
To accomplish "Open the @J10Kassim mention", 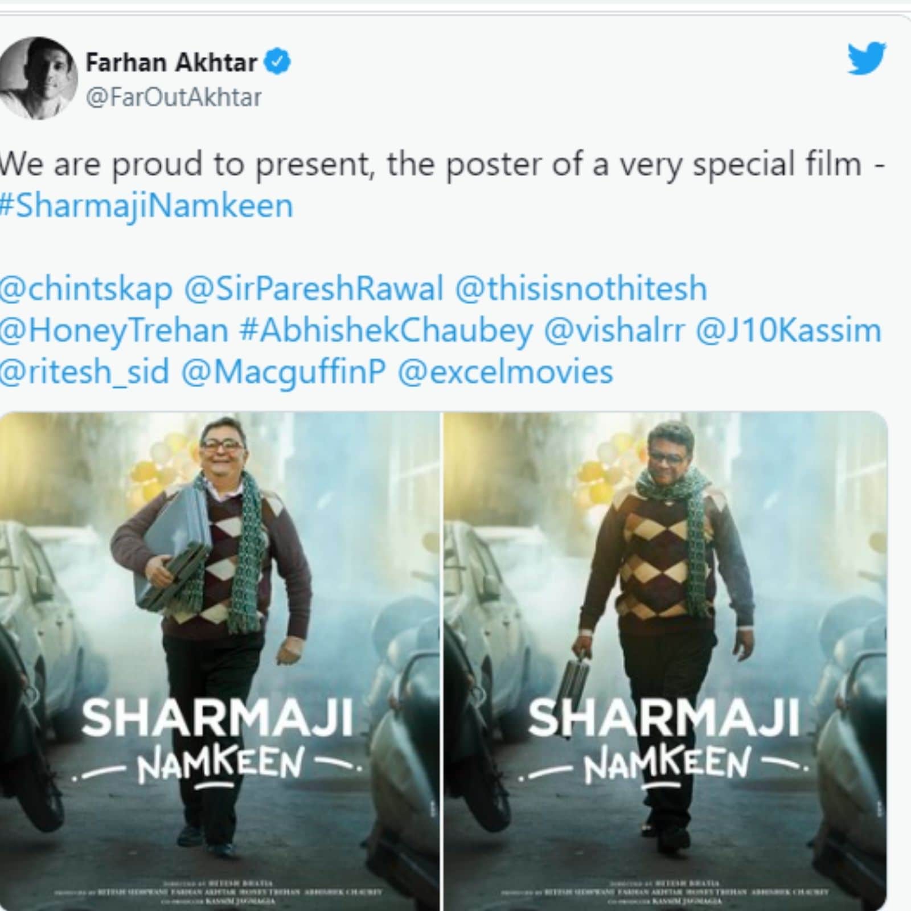I will 789,331.
